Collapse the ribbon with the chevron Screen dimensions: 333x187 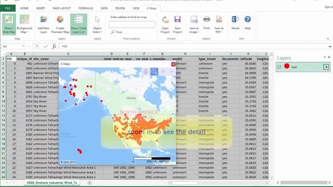[x=328, y=39]
